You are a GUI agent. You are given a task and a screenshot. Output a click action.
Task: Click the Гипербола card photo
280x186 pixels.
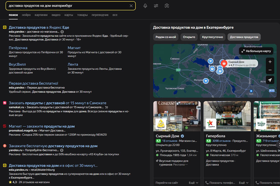pos(227,116)
